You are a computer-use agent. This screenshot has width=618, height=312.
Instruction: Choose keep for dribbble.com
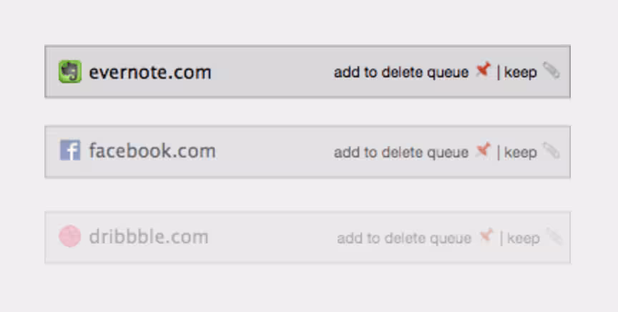pyautogui.click(x=524, y=238)
